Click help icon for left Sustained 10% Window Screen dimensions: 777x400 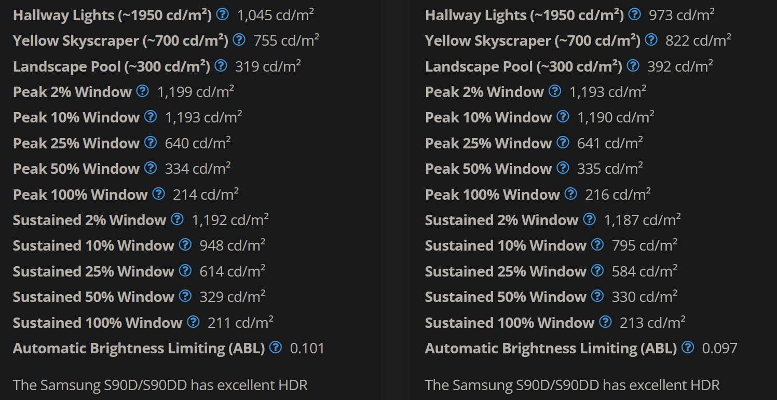(x=185, y=245)
